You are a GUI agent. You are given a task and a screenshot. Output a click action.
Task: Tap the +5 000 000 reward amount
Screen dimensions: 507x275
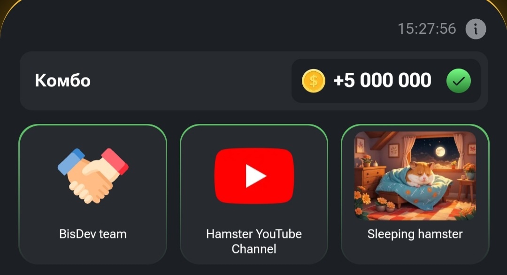click(x=382, y=80)
